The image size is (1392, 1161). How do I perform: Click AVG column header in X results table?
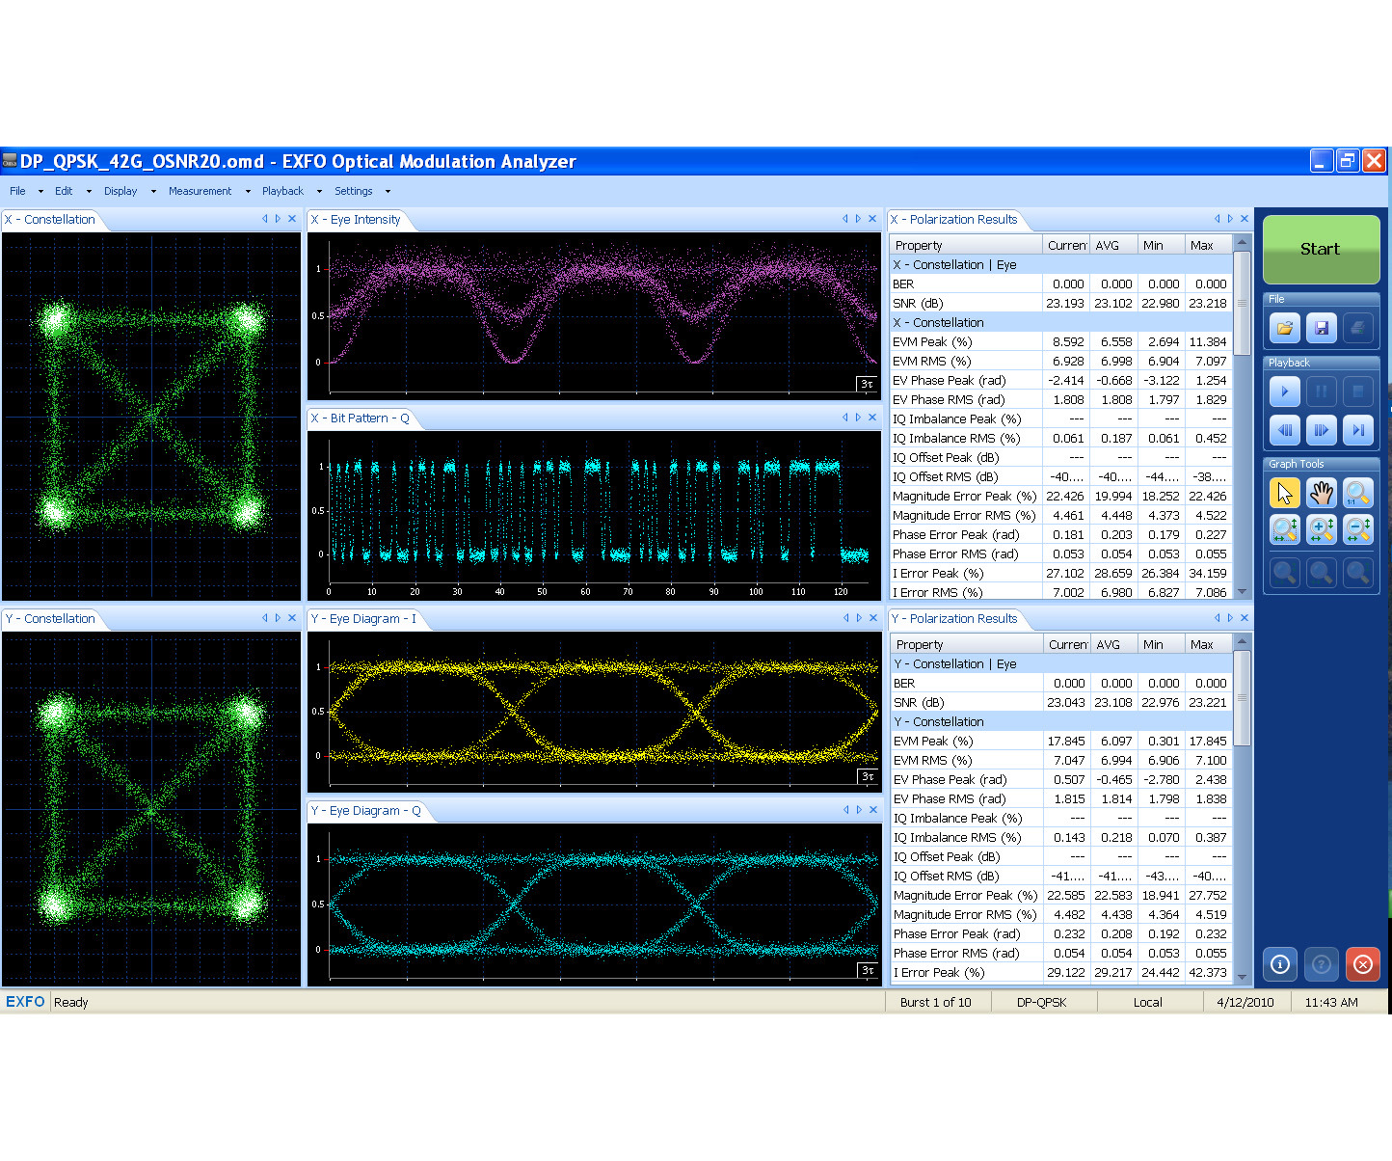pyautogui.click(x=1114, y=245)
